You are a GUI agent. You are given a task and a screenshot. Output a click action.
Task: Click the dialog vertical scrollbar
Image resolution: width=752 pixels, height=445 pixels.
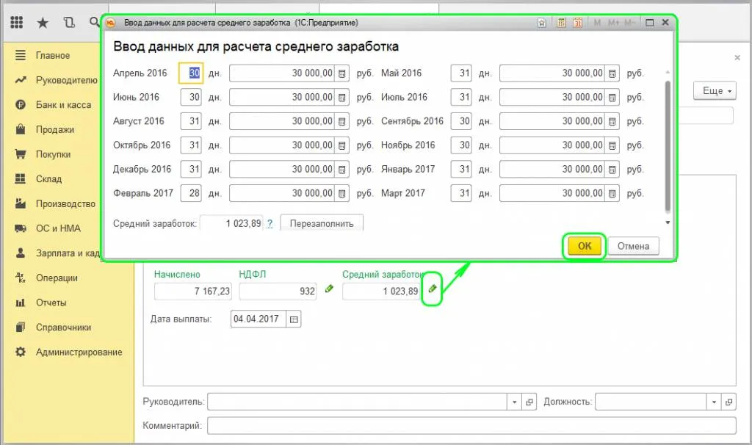[x=667, y=146]
